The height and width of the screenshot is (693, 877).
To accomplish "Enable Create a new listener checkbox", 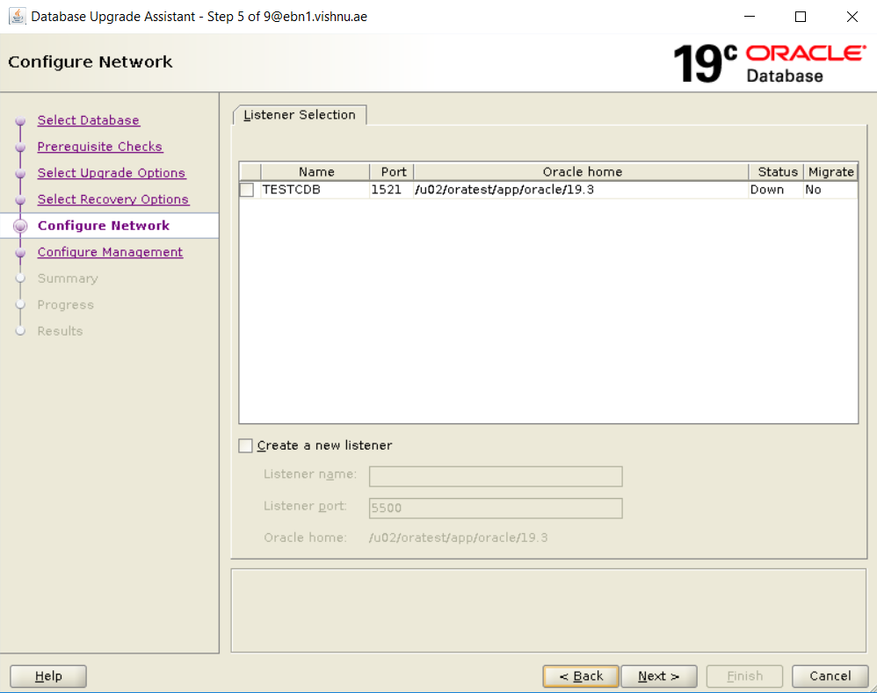I will 245,445.
